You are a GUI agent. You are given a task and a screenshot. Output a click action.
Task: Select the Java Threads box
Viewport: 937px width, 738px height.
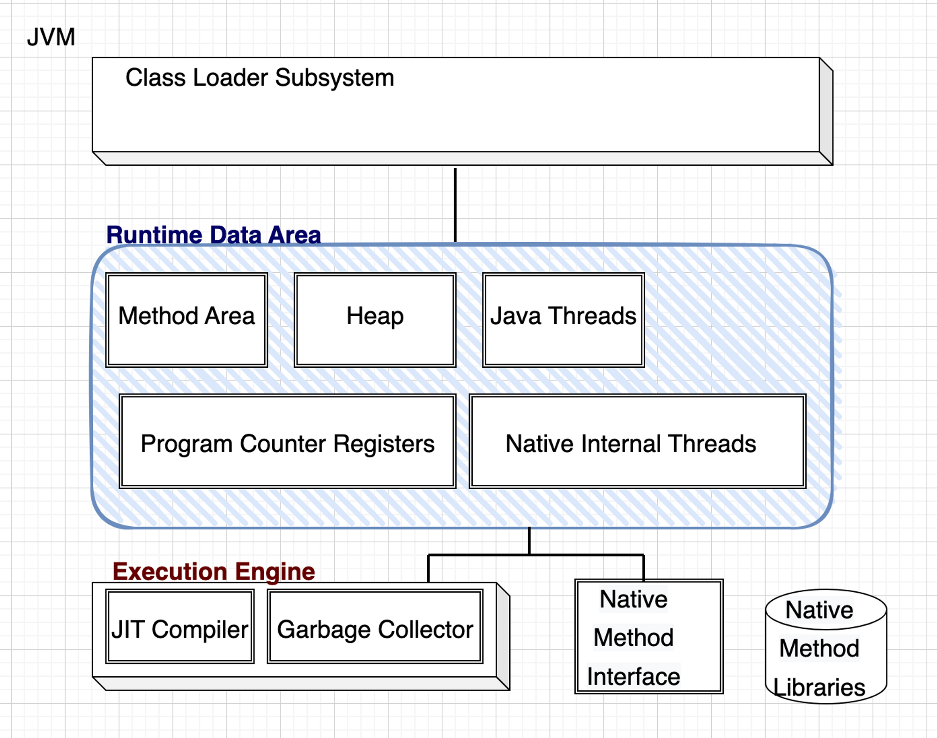(x=563, y=320)
